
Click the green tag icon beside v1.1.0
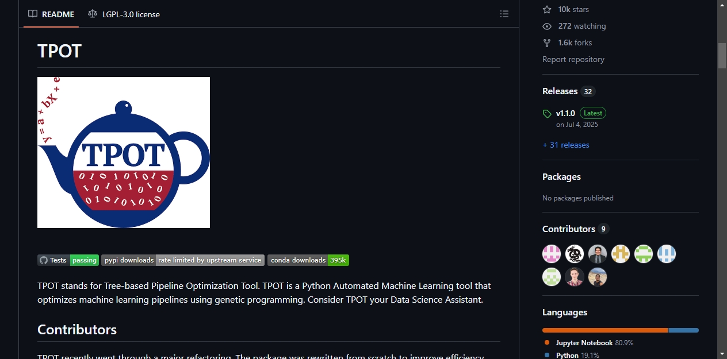547,114
